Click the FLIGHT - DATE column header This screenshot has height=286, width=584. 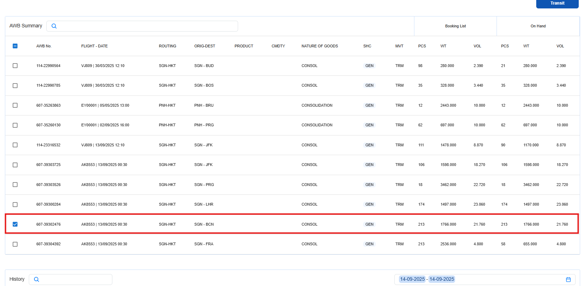[94, 46]
